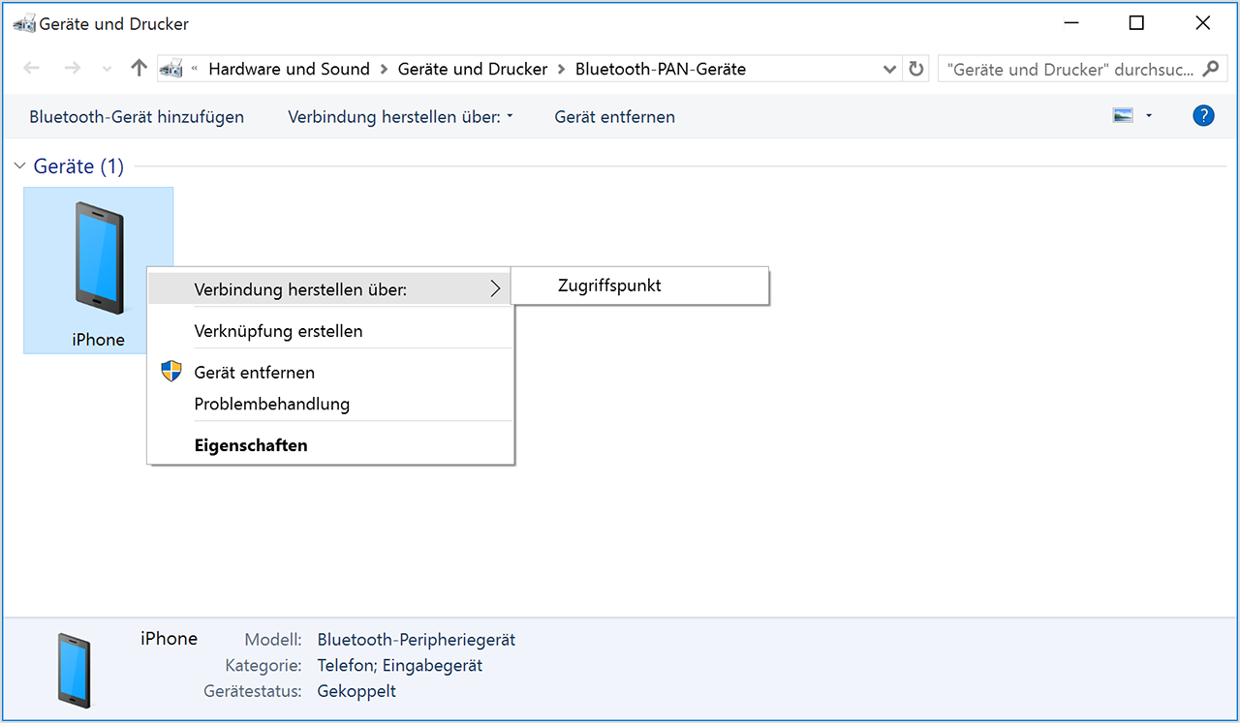Image resolution: width=1240 pixels, height=724 pixels.
Task: Click the breadcrumb overflow chevron «
Action: click(195, 69)
